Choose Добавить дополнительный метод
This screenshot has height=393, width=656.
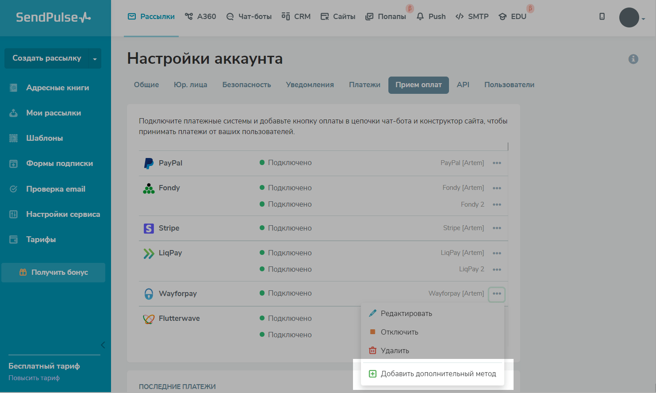(433, 374)
